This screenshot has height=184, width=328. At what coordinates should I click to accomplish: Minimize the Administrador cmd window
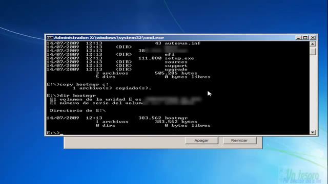[298, 37]
